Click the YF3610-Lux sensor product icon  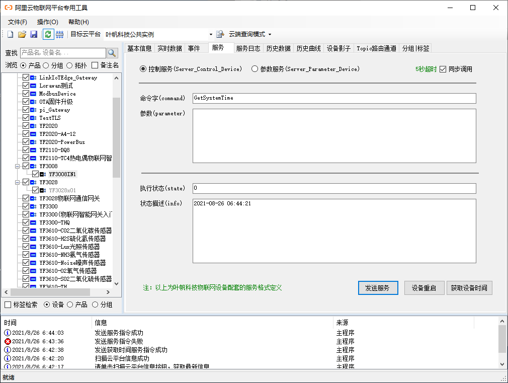point(33,247)
